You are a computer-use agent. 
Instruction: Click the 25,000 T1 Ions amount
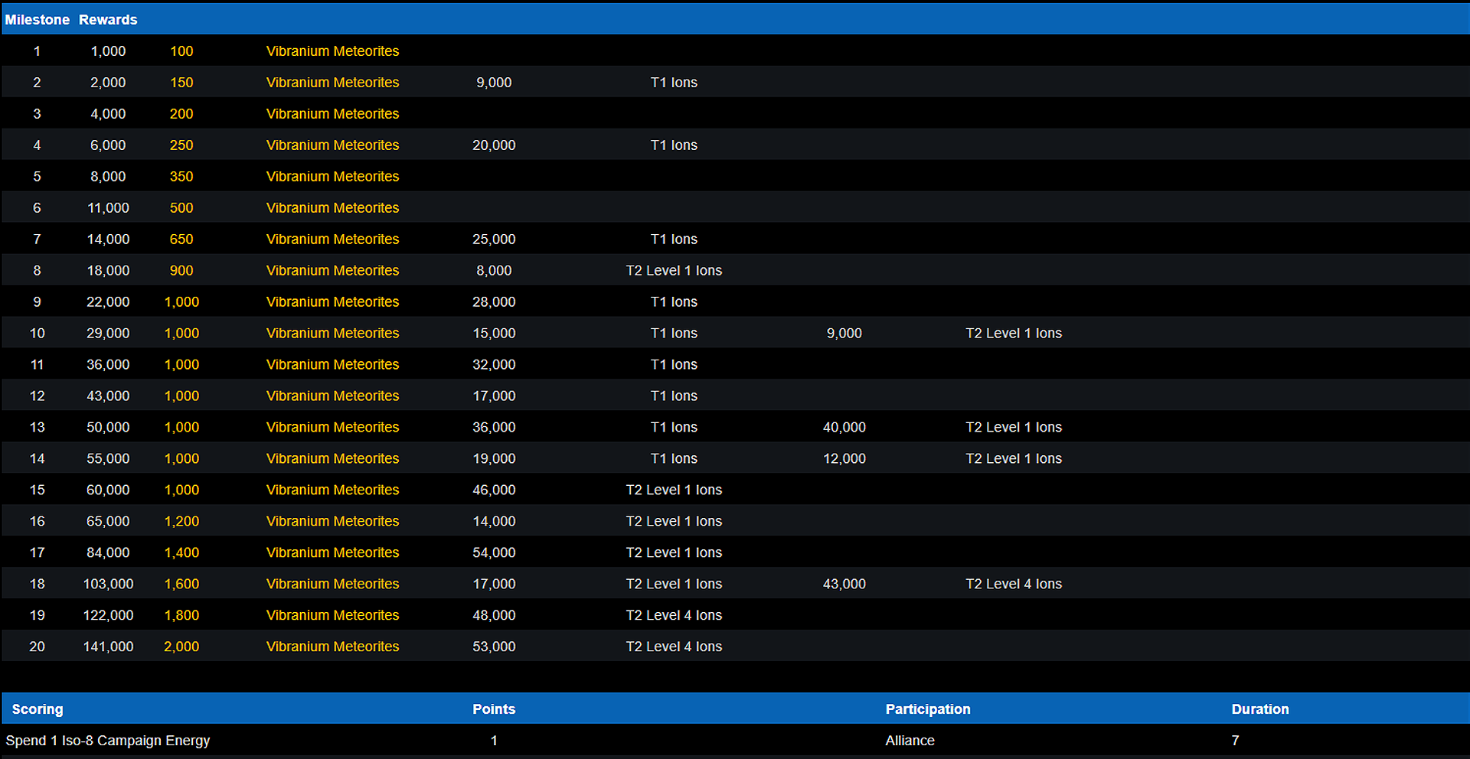click(494, 239)
